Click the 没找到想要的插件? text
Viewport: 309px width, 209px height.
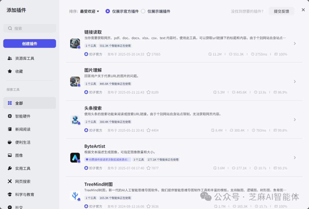[247, 11]
